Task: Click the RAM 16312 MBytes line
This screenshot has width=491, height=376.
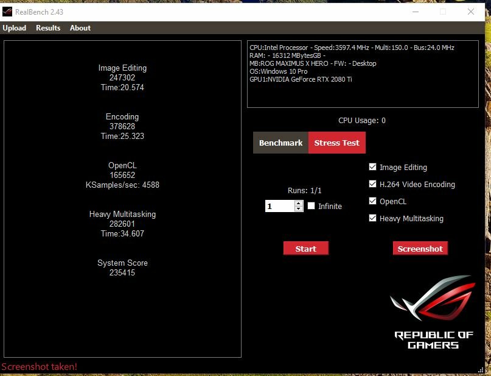Action: pyautogui.click(x=287, y=55)
